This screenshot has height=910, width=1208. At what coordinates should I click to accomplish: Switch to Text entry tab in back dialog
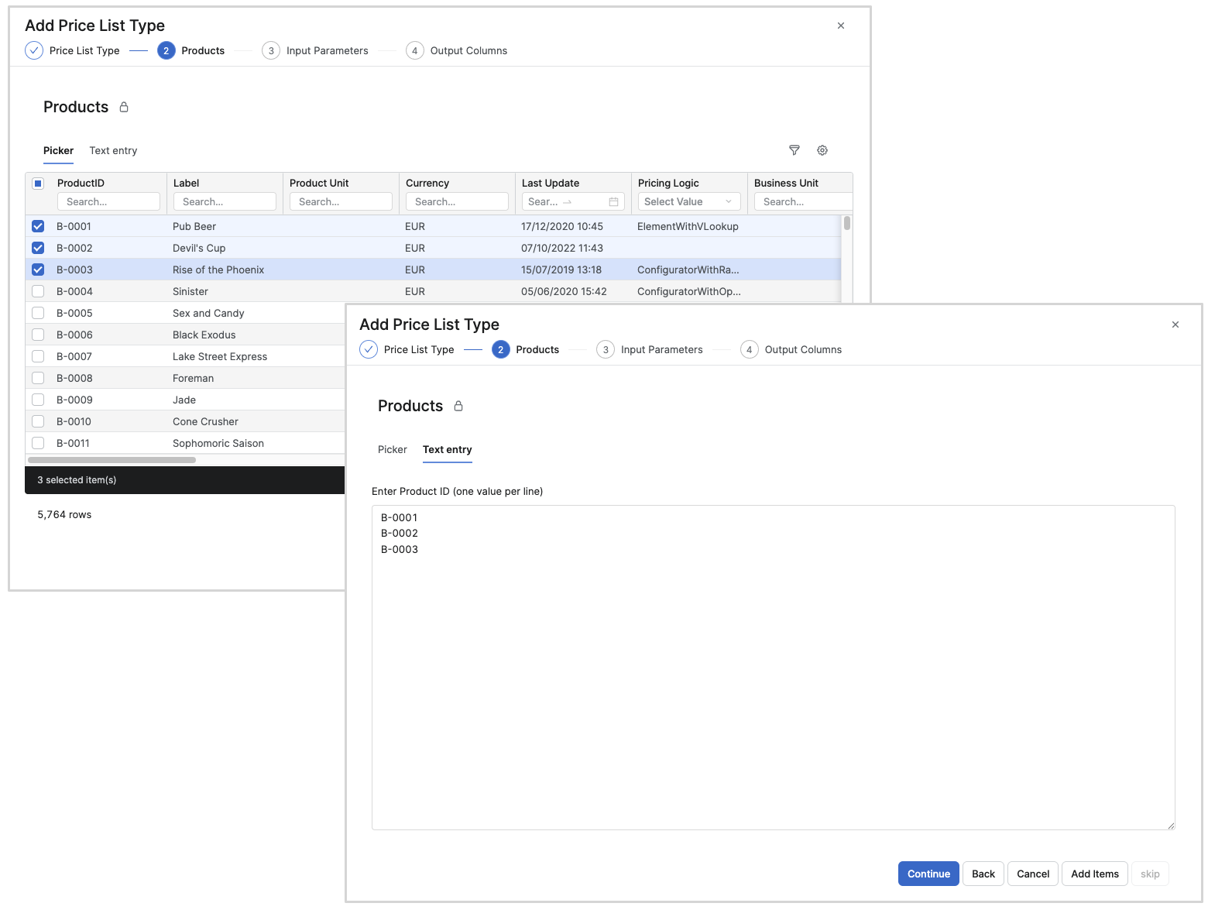(113, 150)
